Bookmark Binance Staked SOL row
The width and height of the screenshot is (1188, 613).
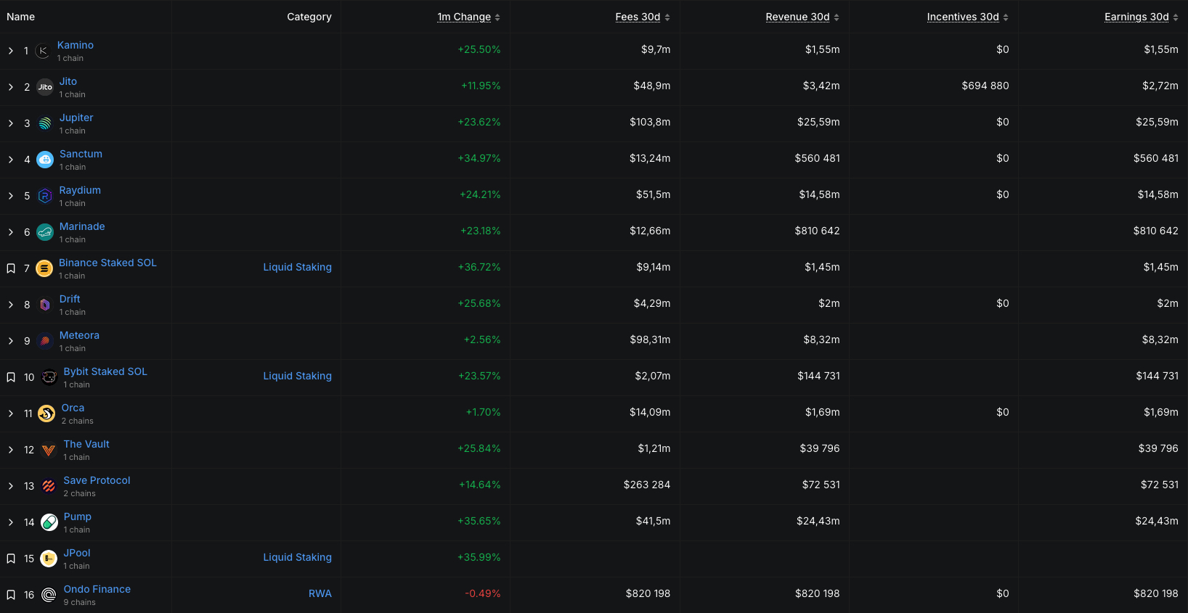pos(11,268)
